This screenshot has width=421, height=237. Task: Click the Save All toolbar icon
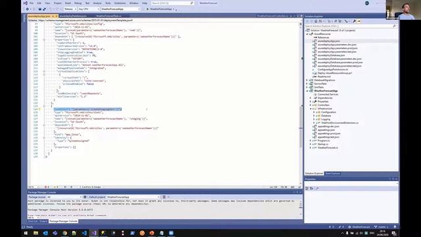pos(44,9)
